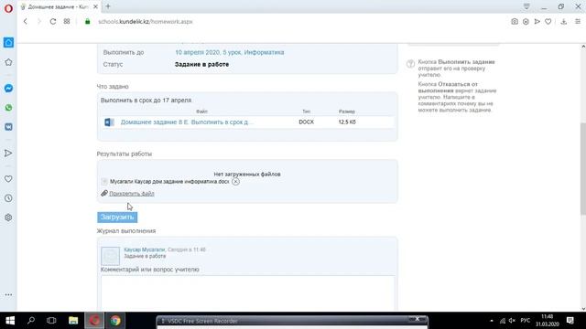Select the Домашнее задание browser tab
This screenshot has height=329, width=586.
point(58,6)
